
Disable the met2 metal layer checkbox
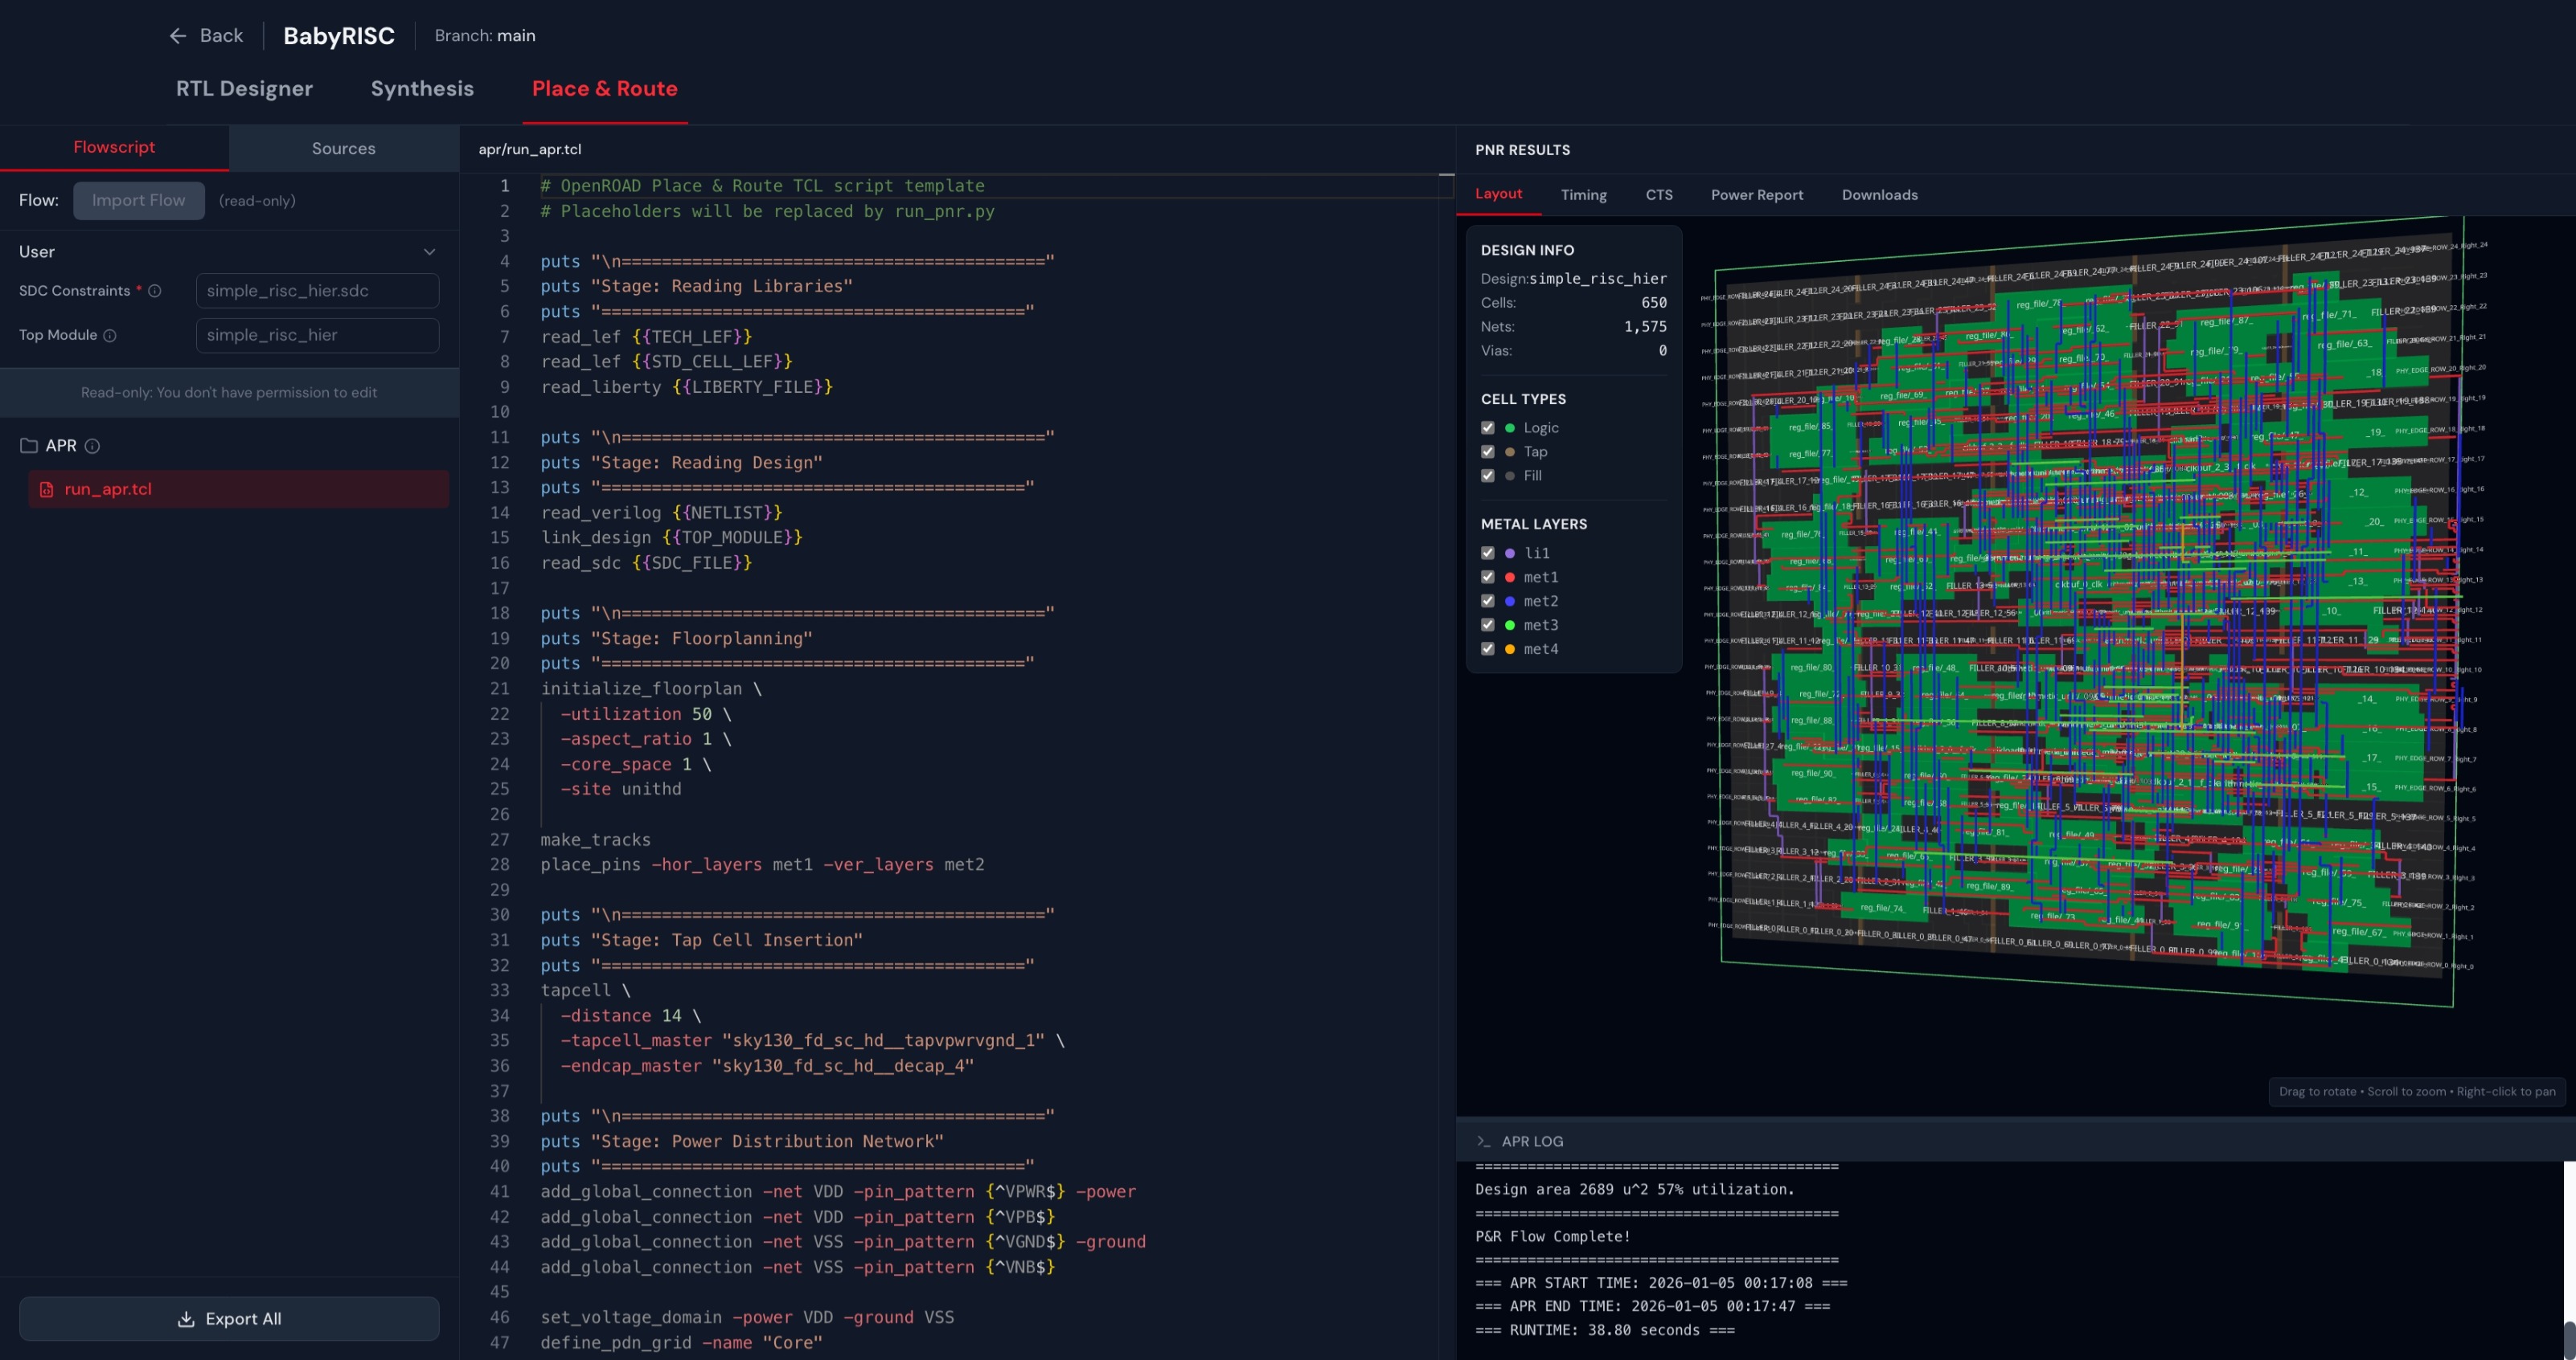point(1488,601)
